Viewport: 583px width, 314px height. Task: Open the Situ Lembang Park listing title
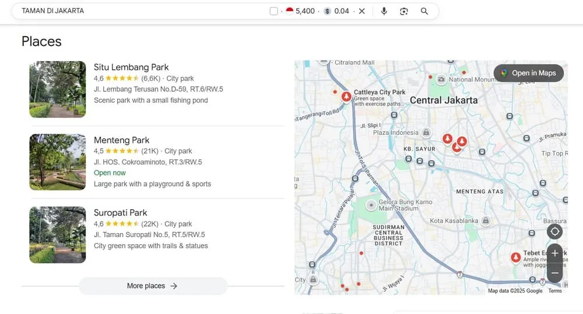coord(131,67)
